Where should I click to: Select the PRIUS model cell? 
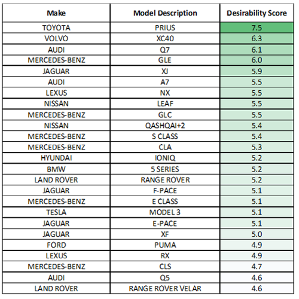pyautogui.click(x=165, y=28)
